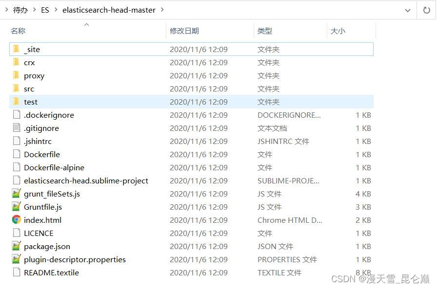Select the LICENCE file name
This screenshot has width=437, height=288.
point(39,233)
